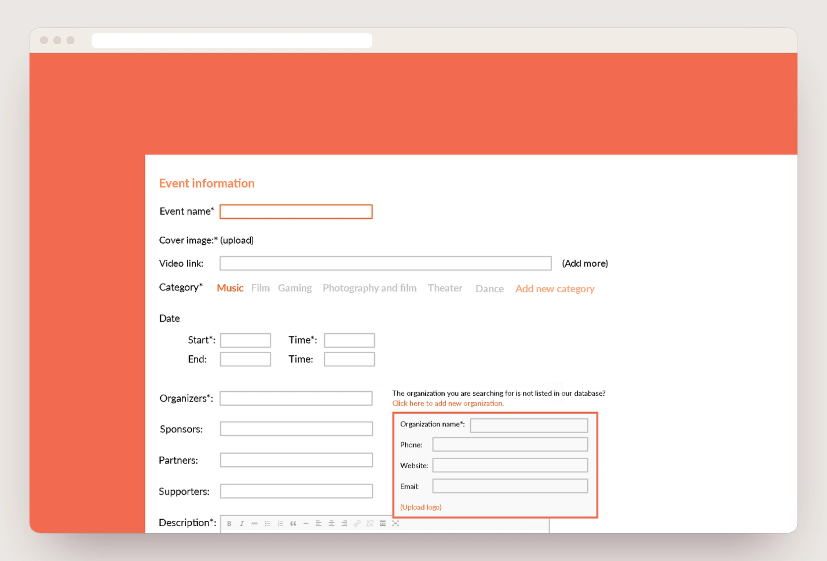Click (Add more) next to Video link

tap(585, 263)
